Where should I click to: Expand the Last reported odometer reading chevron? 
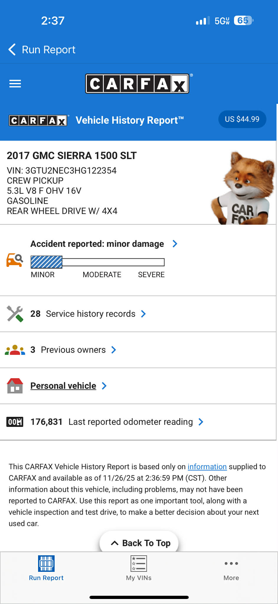pyautogui.click(x=201, y=422)
